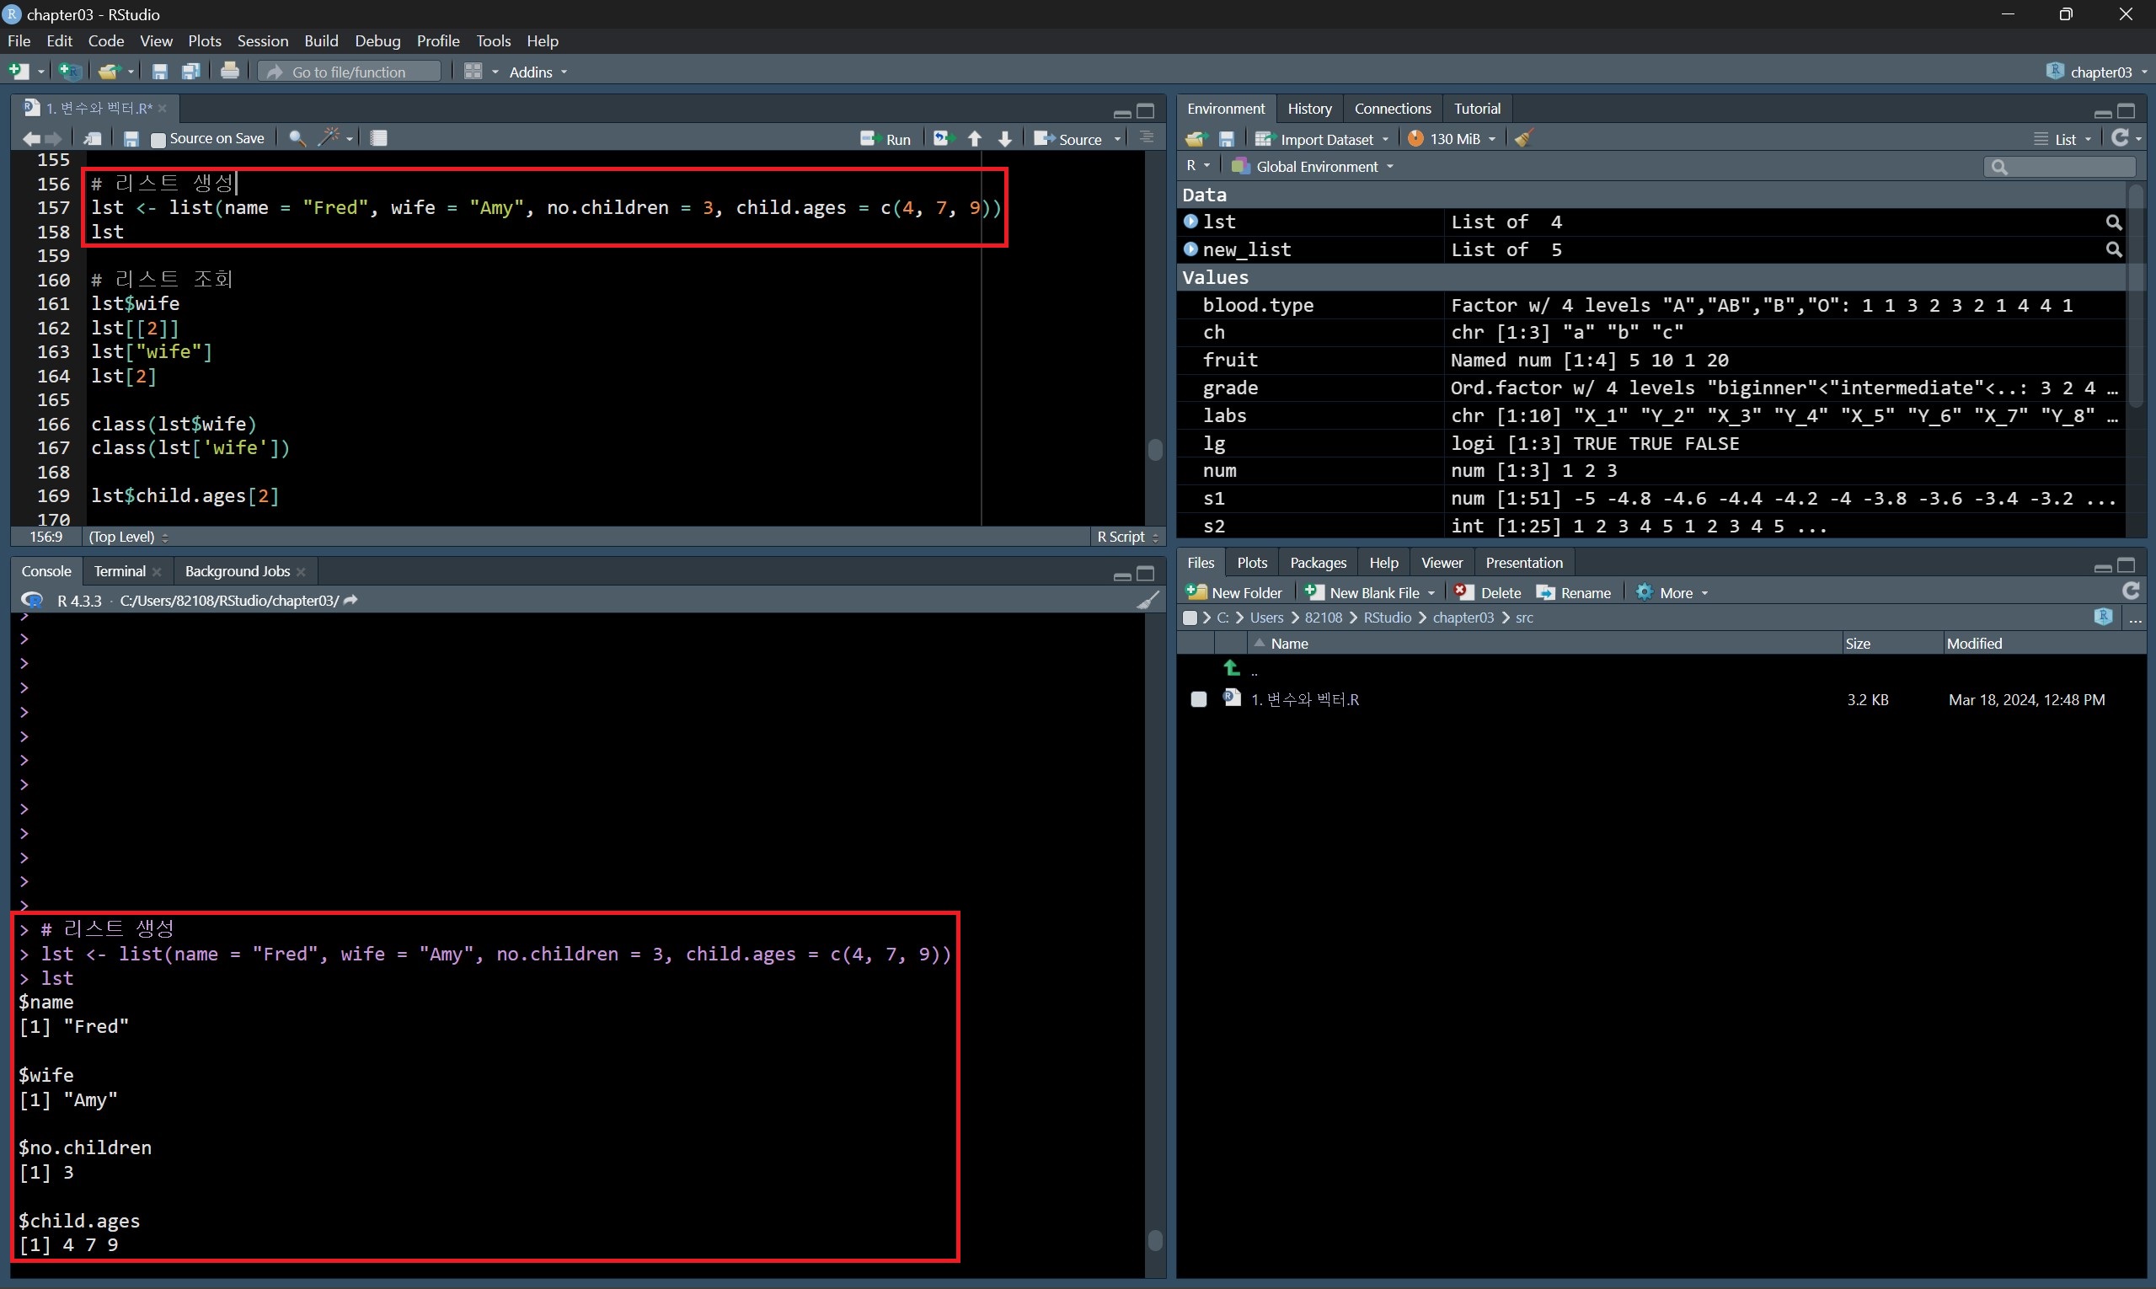Open the chapter03 breadcrumb folder link
The width and height of the screenshot is (2156, 1289).
tap(1463, 618)
